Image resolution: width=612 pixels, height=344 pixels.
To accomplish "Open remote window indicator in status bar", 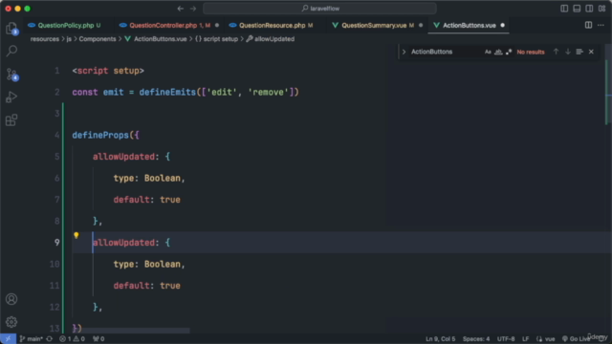I will pyautogui.click(x=8, y=338).
